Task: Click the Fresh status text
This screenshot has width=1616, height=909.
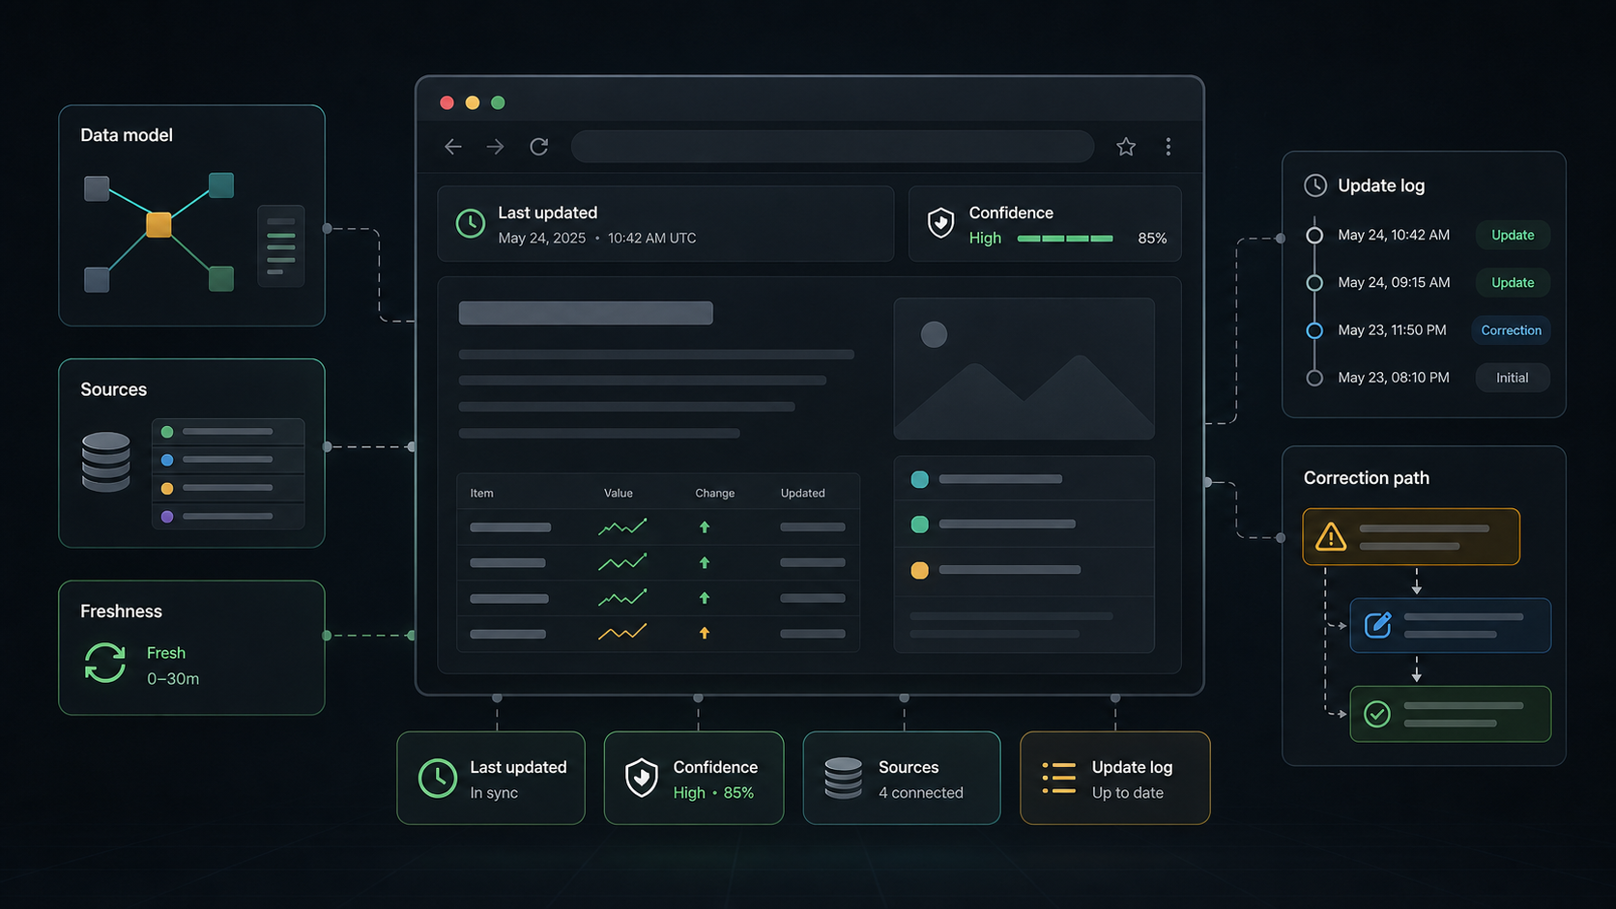Action: pos(166,653)
